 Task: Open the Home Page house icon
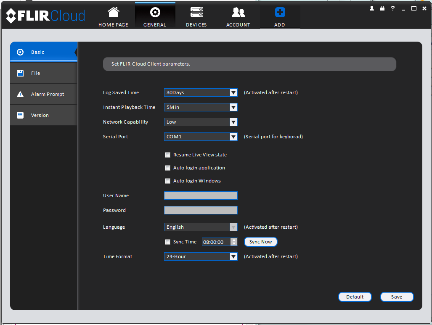[x=113, y=12]
